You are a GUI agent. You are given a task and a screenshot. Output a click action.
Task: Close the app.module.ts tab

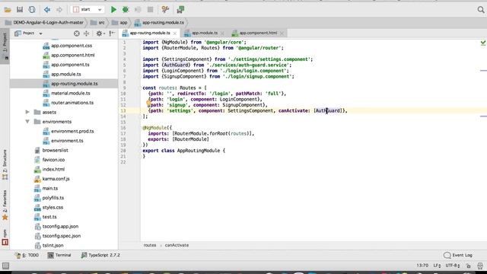point(222,33)
